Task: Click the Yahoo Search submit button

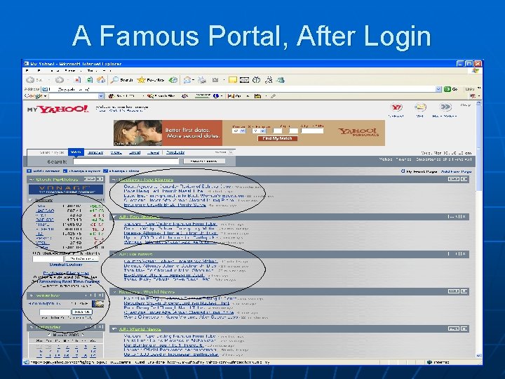Action: pyautogui.click(x=204, y=161)
